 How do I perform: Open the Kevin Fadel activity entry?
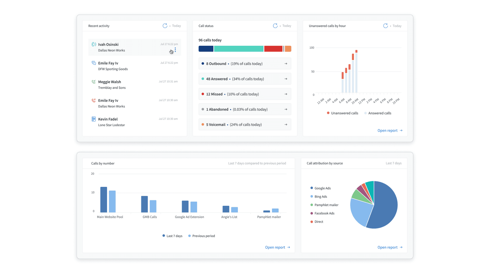(134, 122)
